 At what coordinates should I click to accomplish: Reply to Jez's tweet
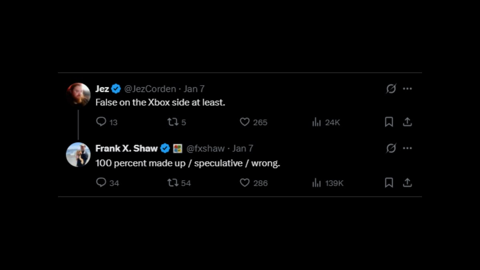pyautogui.click(x=101, y=122)
